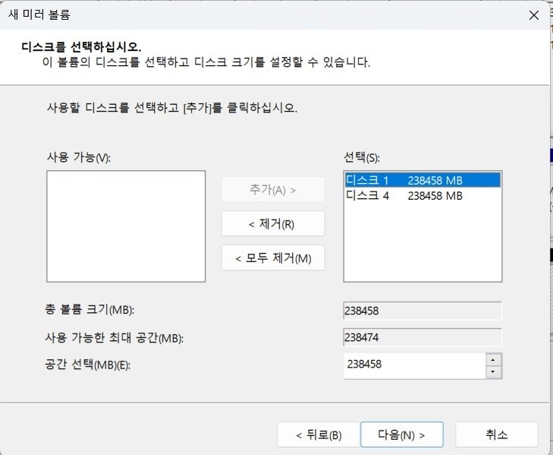Close the 새 미러 볼륨 wizard window
Image resolution: width=553 pixels, height=455 pixels.
pos(533,15)
